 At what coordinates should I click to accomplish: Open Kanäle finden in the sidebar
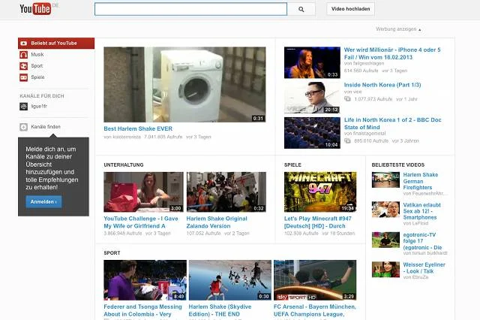[x=46, y=127]
